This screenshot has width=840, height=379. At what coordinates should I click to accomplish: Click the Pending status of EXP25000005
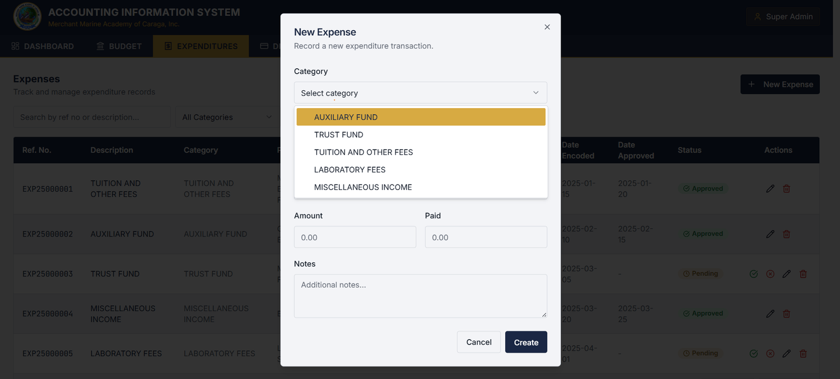tap(700, 353)
